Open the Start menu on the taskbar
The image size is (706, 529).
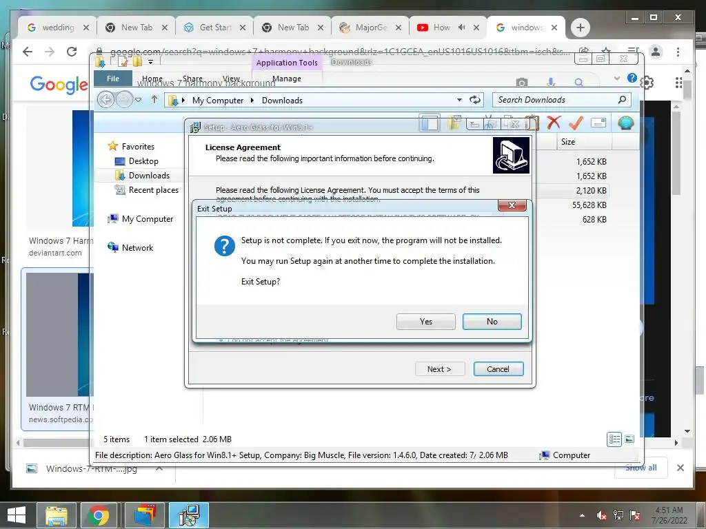[17, 515]
